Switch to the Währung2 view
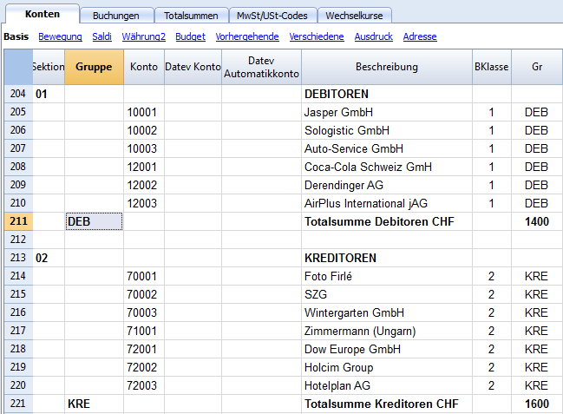563x414 pixels. pos(144,36)
